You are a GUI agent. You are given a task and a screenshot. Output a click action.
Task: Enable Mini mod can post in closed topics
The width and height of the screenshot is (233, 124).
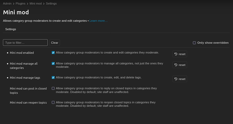point(53,88)
